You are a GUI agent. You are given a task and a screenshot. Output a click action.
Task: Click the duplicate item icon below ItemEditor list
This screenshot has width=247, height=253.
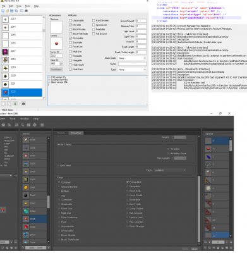[9, 104]
